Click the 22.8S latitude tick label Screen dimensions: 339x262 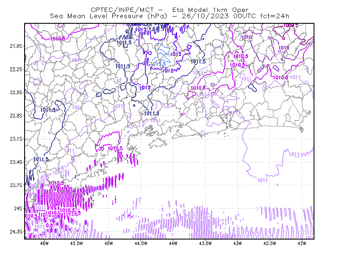16,116
